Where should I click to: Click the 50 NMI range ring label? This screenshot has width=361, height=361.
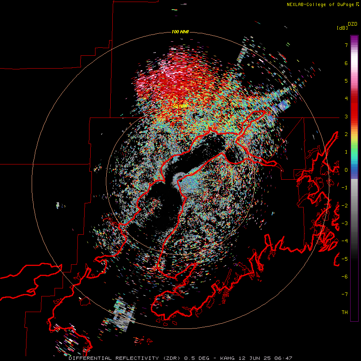pos(180,106)
